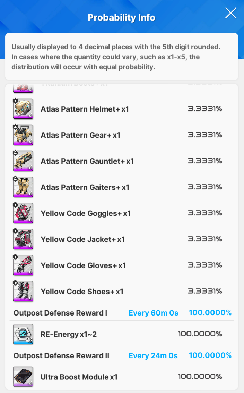Click the Yellow Code Goggles+ x1 label
The image size is (244, 393).
(86, 213)
